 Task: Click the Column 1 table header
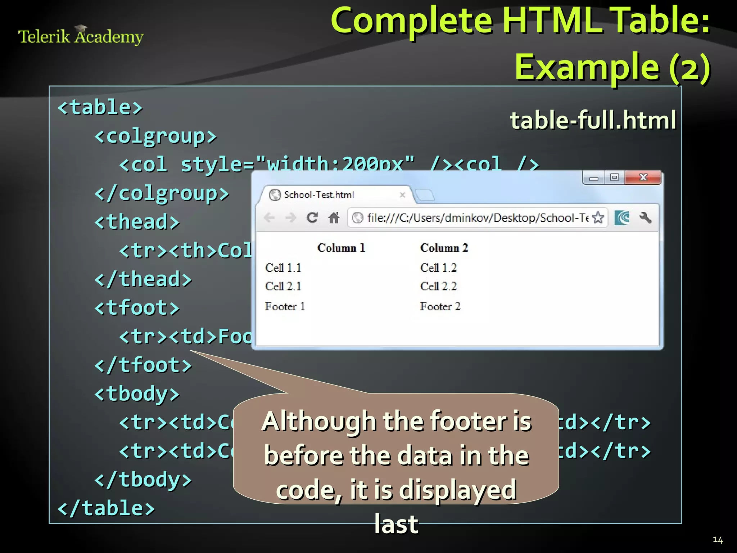point(341,248)
